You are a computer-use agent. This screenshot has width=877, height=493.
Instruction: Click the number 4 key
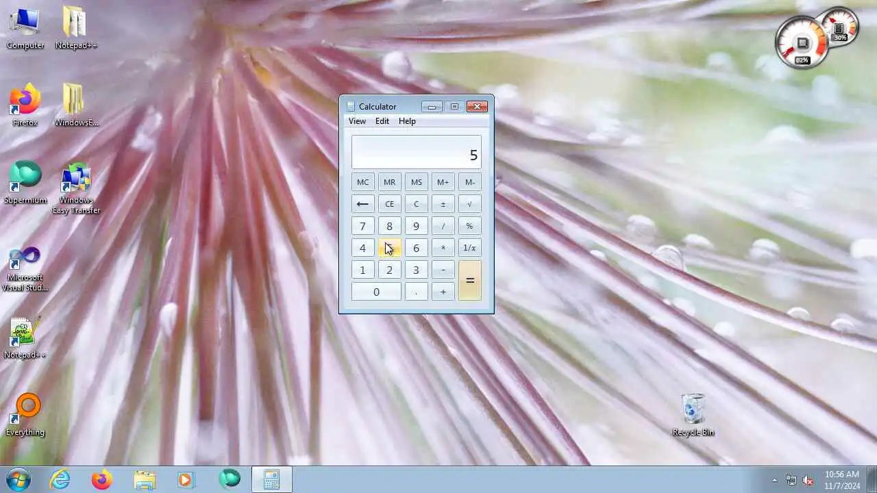coord(362,248)
